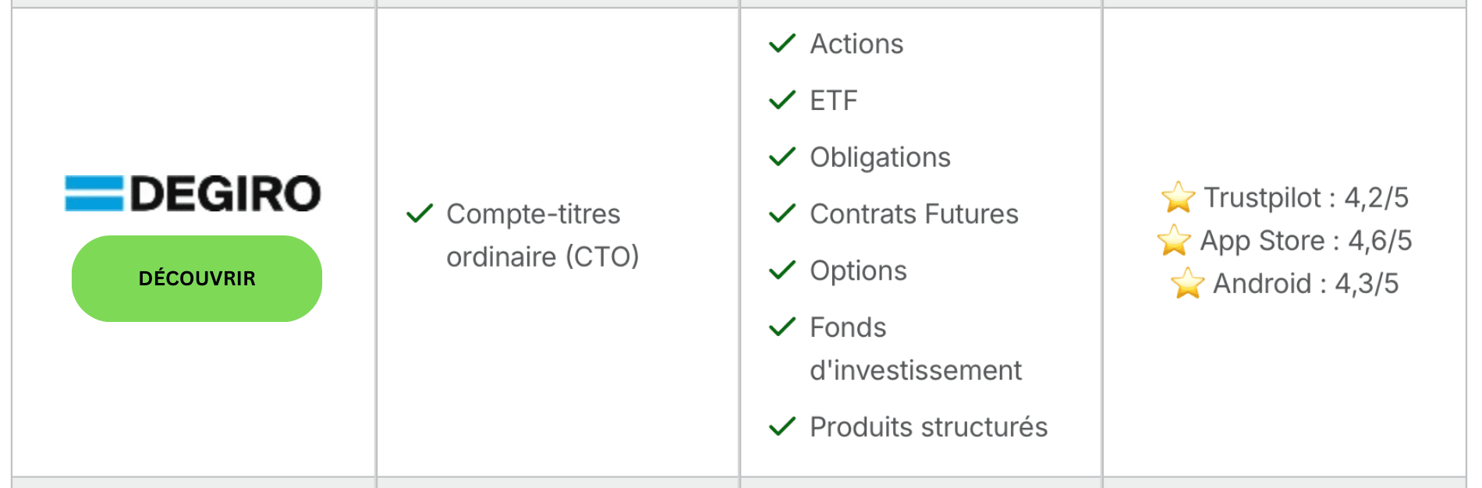Click the Contrats Futures label
The image size is (1482, 488).
coord(914,214)
